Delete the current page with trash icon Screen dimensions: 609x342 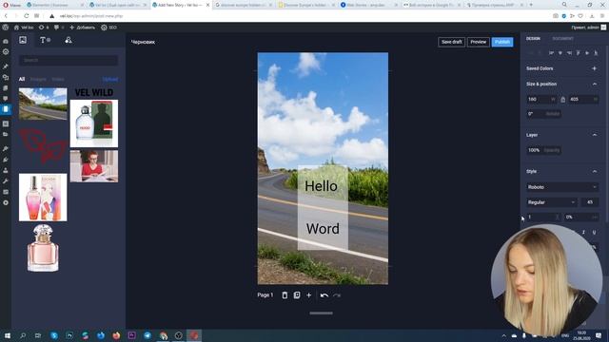(x=285, y=295)
